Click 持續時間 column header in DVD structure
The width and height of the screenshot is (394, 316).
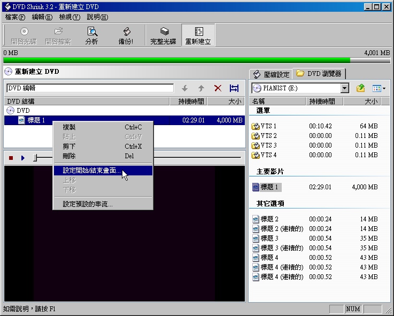[188, 101]
